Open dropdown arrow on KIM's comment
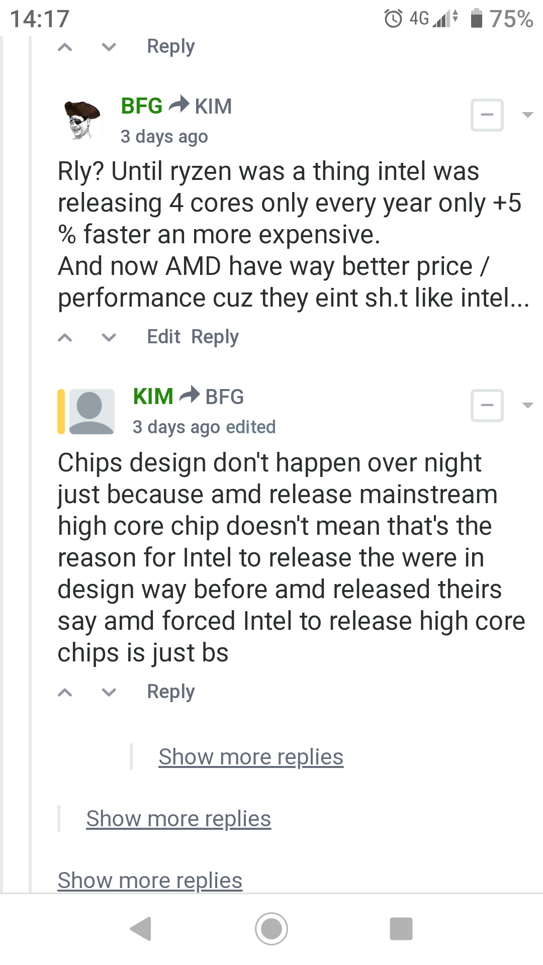Image resolution: width=543 pixels, height=965 pixels. pyautogui.click(x=527, y=405)
